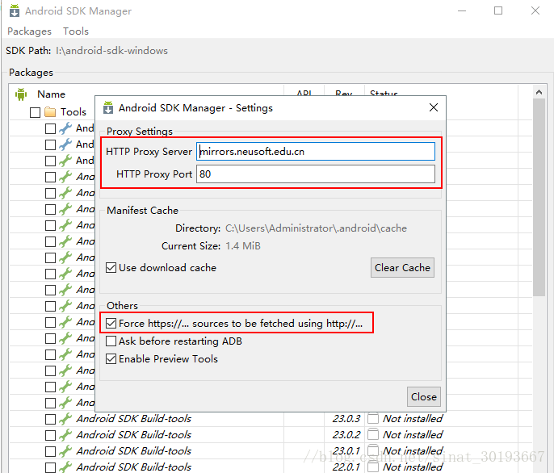This screenshot has height=473, width=554.
Task: Select Build-tools 23.0.2 package checkbox
Action: tap(51, 435)
